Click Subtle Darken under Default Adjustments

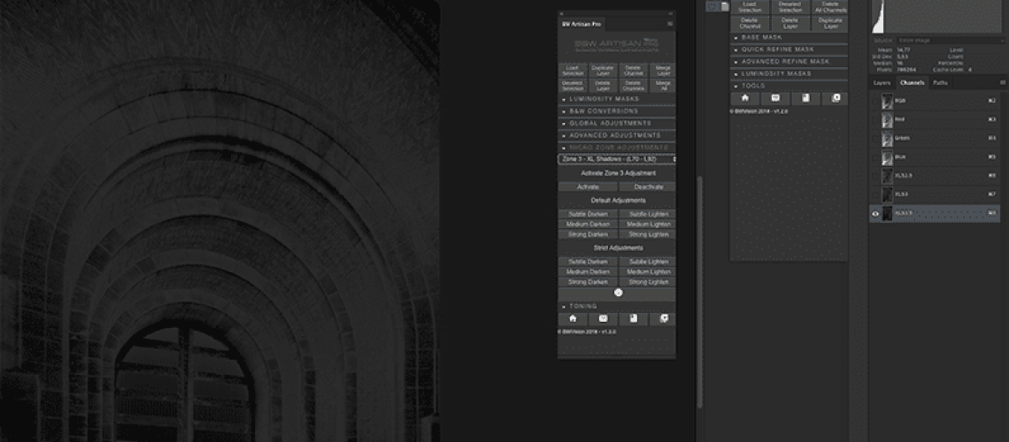[589, 214]
